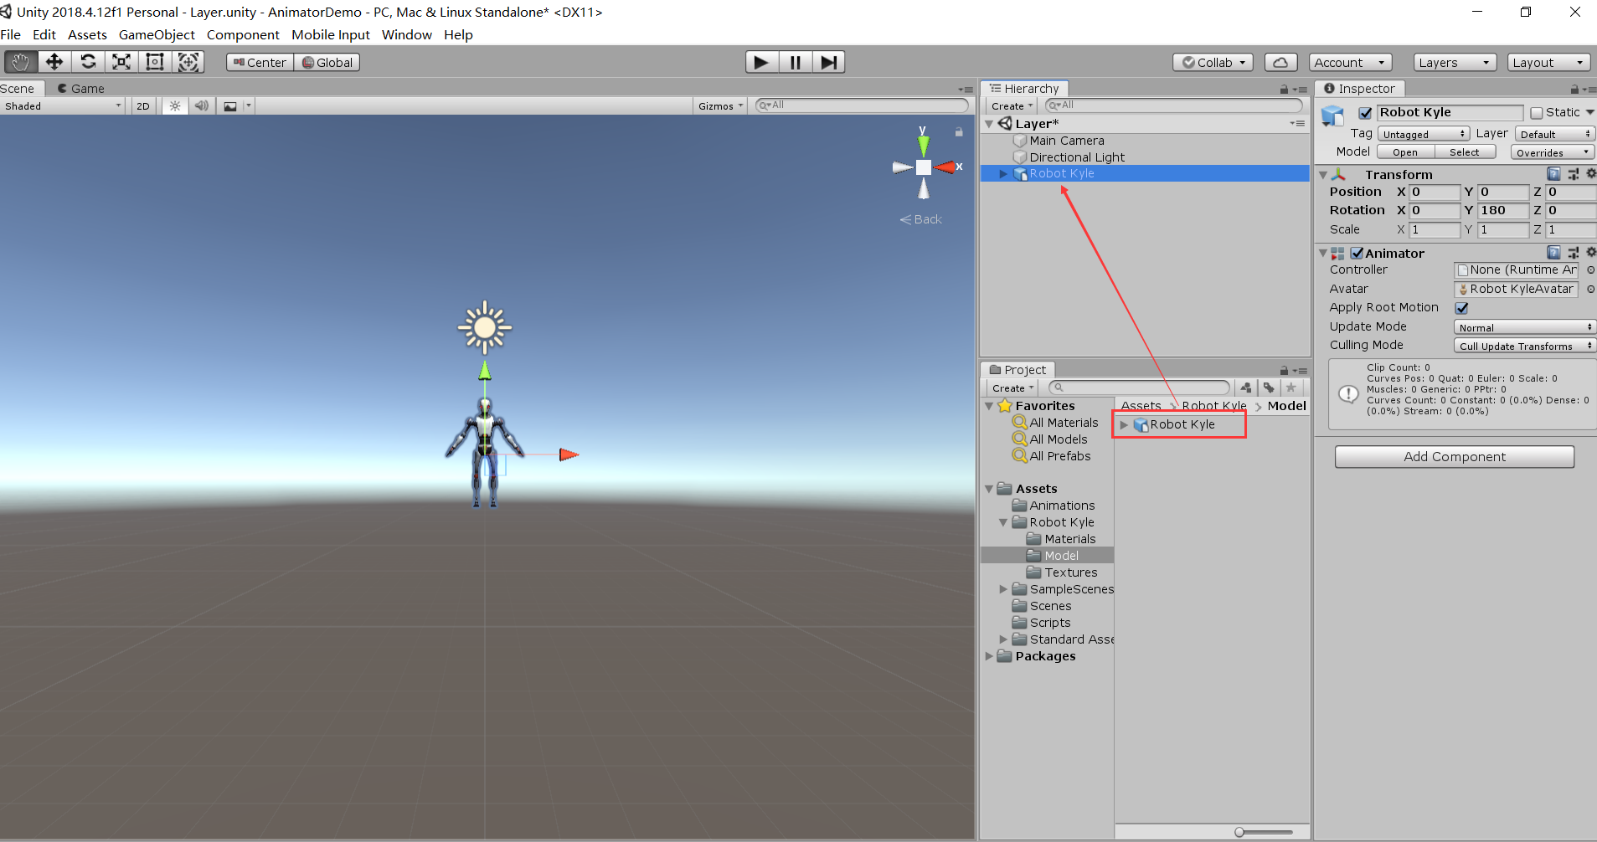Uncheck Apply Root Motion on the Animator
The image size is (1597, 842).
(1461, 308)
